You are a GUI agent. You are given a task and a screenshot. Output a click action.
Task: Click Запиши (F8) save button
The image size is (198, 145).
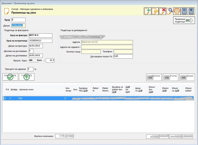click(10, 77)
